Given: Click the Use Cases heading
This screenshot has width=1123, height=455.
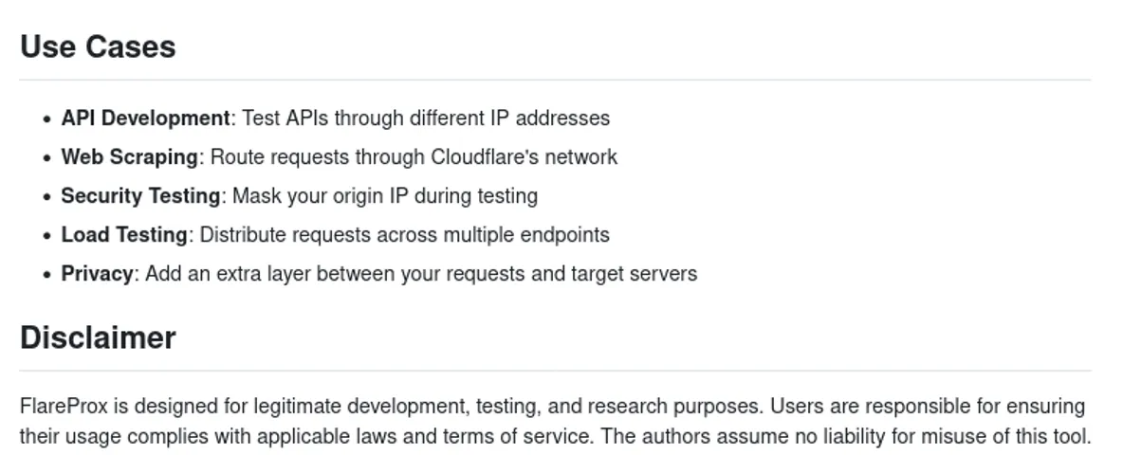Looking at the screenshot, I should [x=98, y=47].
